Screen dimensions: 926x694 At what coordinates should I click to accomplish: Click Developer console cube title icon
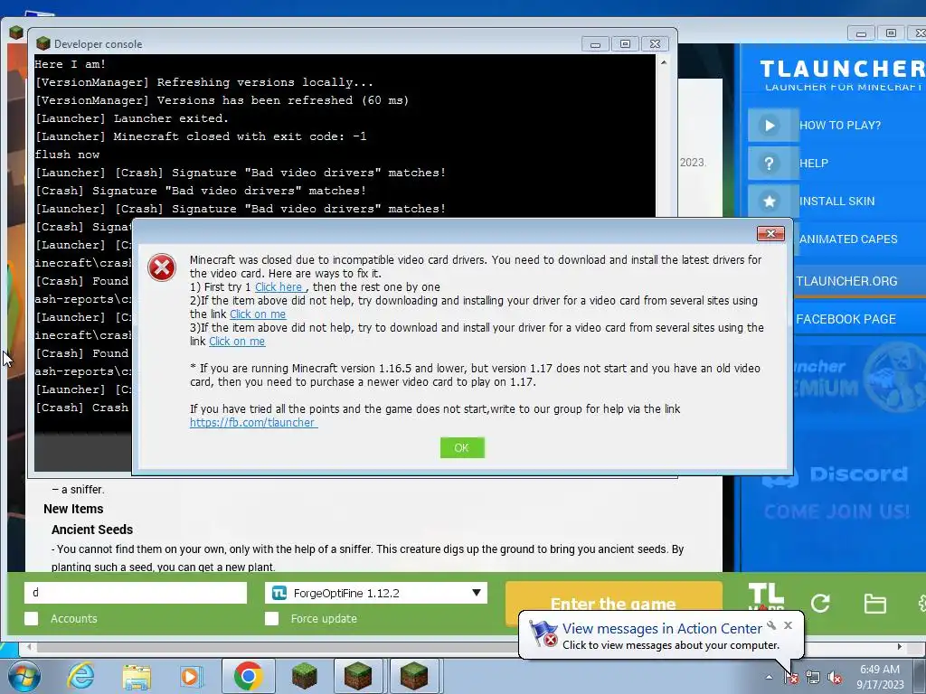[x=43, y=43]
